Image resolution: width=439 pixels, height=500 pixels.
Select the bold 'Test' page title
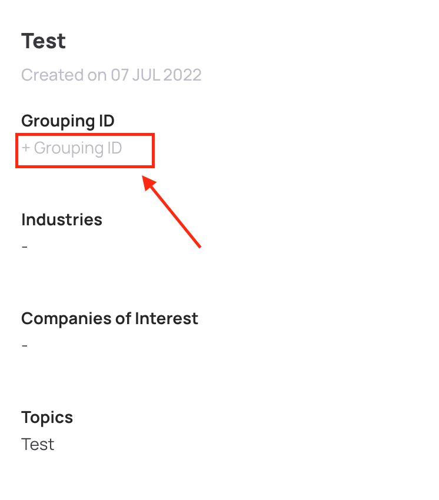[x=44, y=41]
